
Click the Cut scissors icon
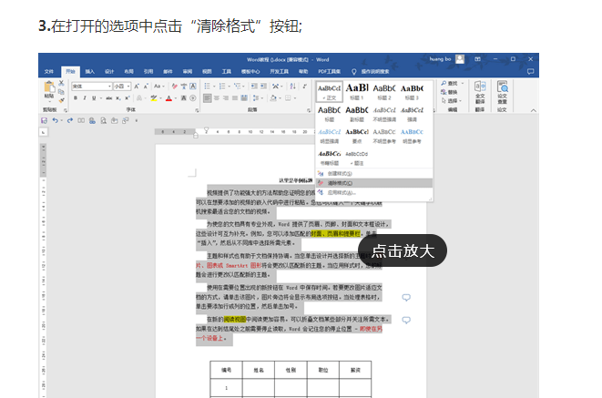point(61,83)
